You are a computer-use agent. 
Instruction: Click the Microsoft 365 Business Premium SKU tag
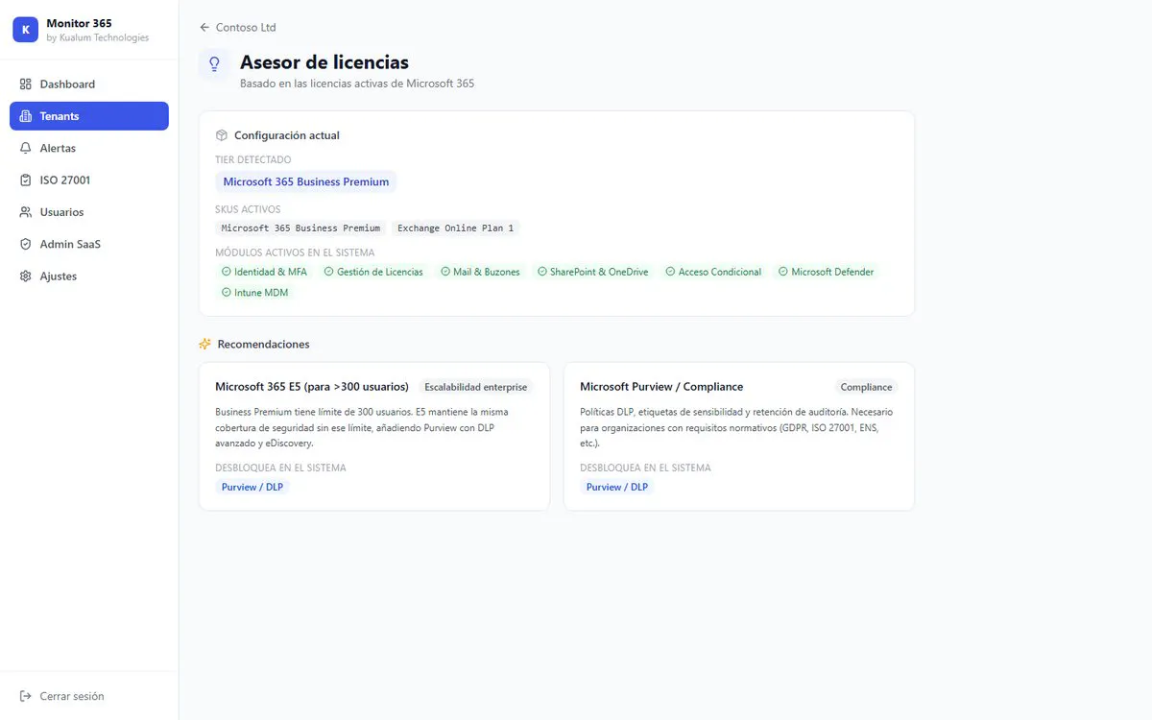coord(300,228)
